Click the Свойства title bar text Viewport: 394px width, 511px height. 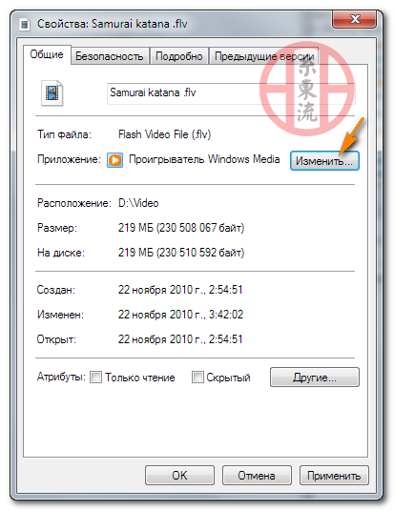113,24
